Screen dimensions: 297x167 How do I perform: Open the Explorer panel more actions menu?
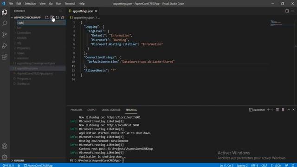click(61, 11)
